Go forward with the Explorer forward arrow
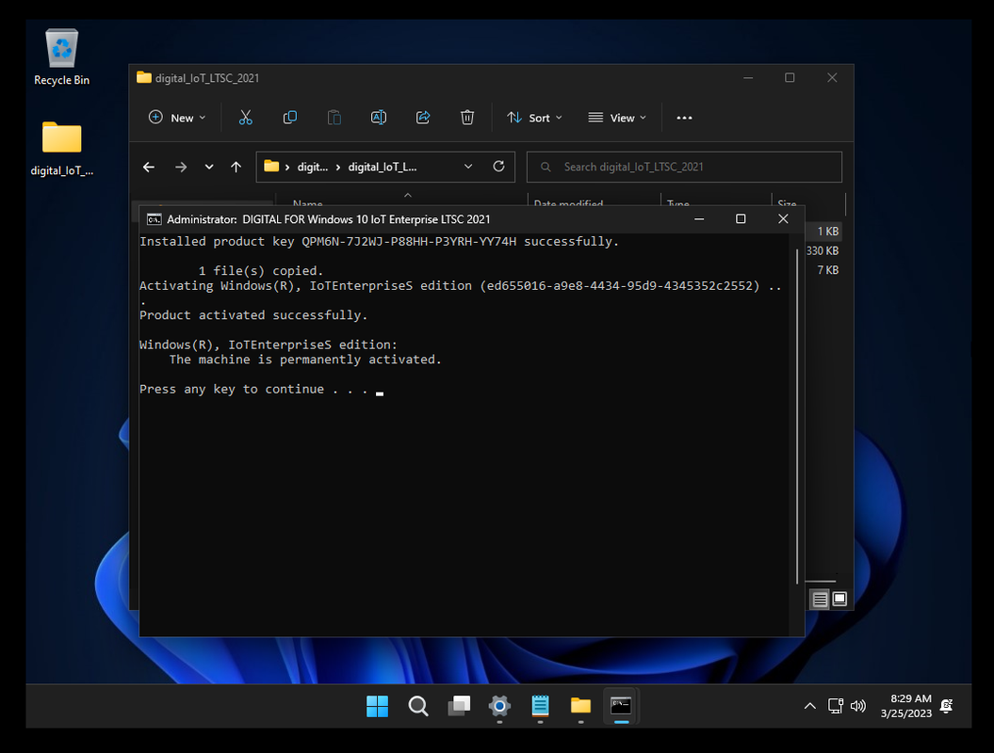 (x=181, y=168)
